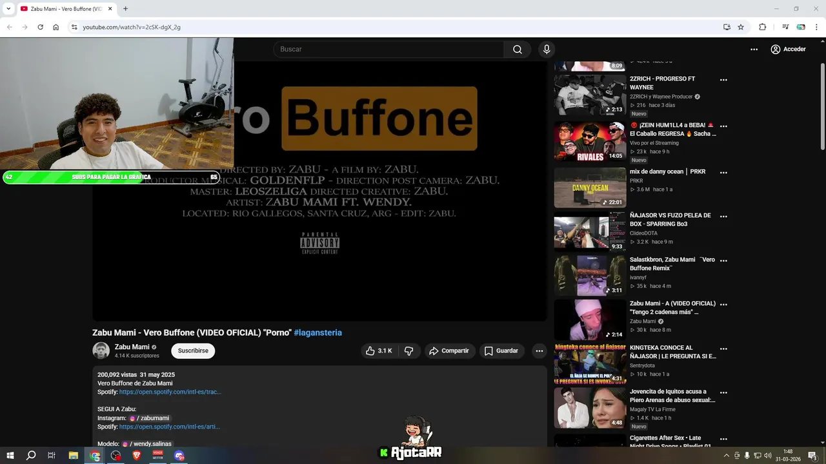View site information icon in address bar

tap(74, 27)
